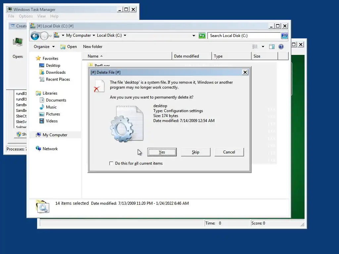Click the search magnifier icon
Image resolution: width=339 pixels, height=254 pixels.
(284, 36)
